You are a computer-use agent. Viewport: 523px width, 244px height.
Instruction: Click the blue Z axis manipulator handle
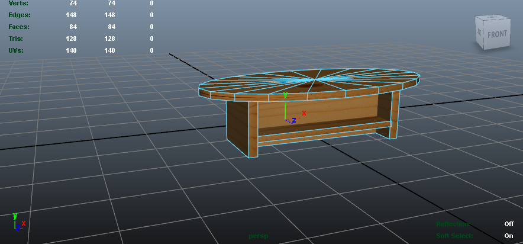click(293, 121)
